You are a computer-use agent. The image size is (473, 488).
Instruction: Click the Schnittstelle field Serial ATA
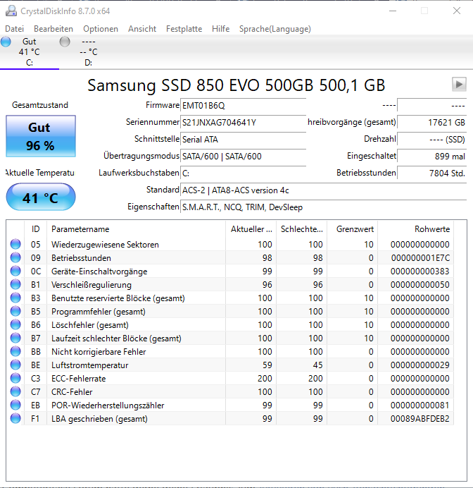pos(243,139)
